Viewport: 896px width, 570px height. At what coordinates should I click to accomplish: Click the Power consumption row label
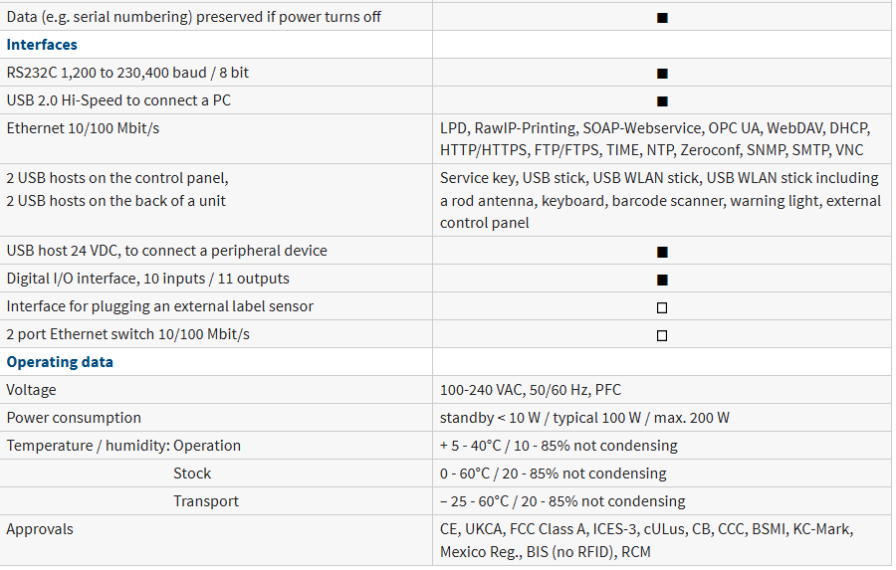coord(74,418)
